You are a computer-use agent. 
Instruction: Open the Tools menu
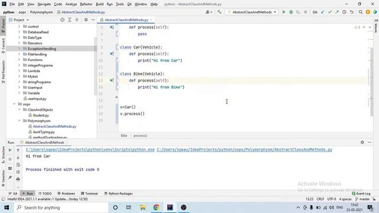click(x=120, y=4)
